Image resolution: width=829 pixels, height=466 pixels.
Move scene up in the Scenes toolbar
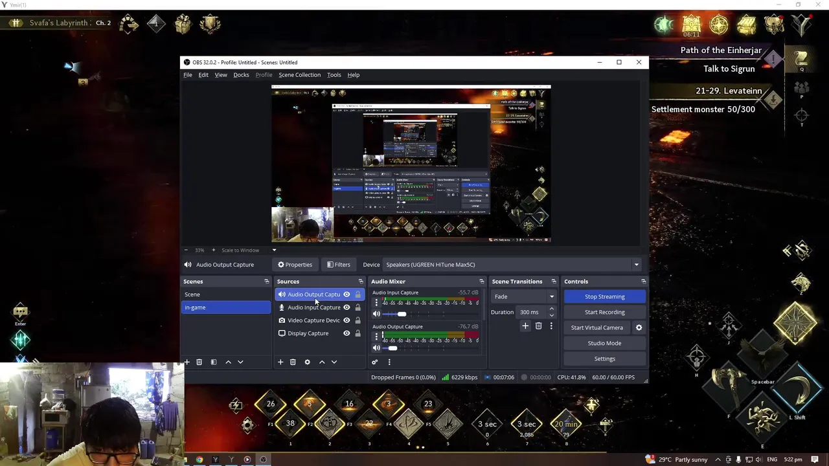[x=228, y=362]
